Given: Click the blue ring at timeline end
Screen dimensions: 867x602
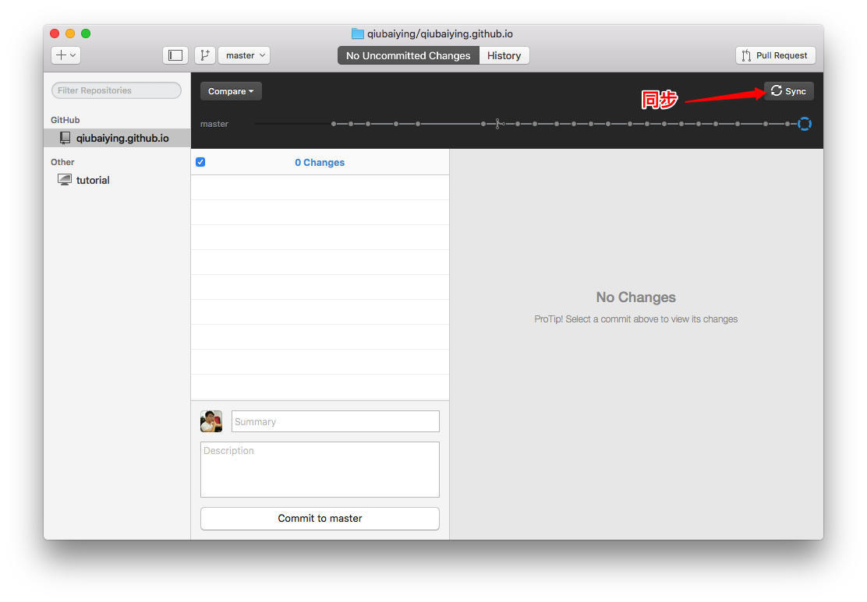Looking at the screenshot, I should pyautogui.click(x=805, y=124).
